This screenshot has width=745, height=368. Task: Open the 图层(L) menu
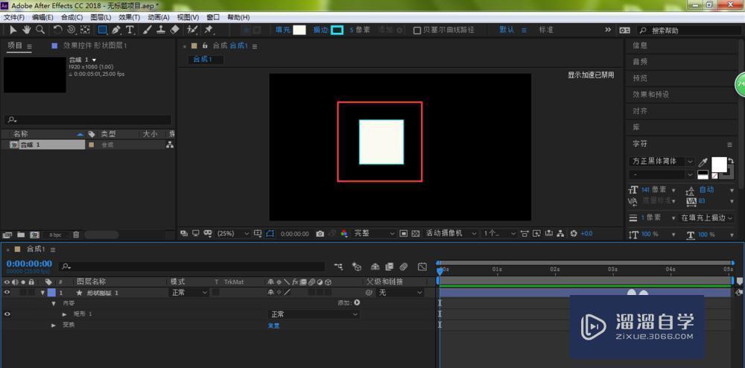101,17
